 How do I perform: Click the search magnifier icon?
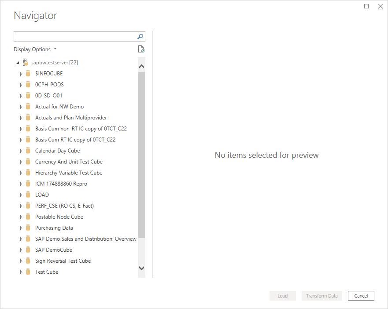(x=140, y=36)
